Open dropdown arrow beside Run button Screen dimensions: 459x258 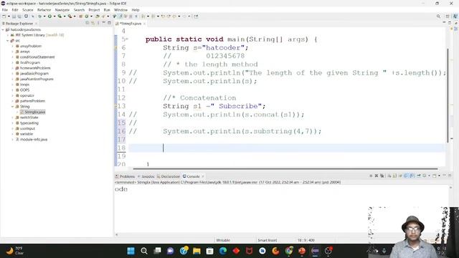pyautogui.click(x=55, y=16)
